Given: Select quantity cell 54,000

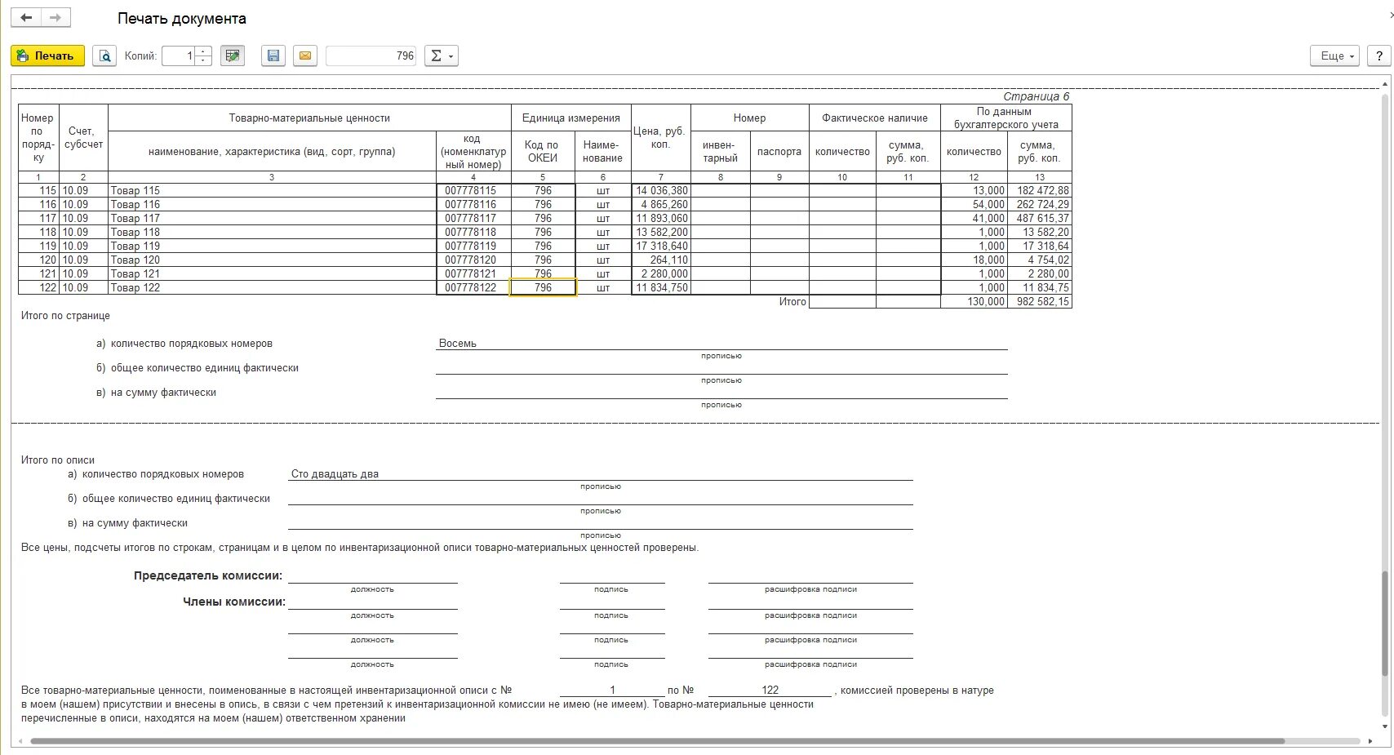Looking at the screenshot, I should (974, 204).
